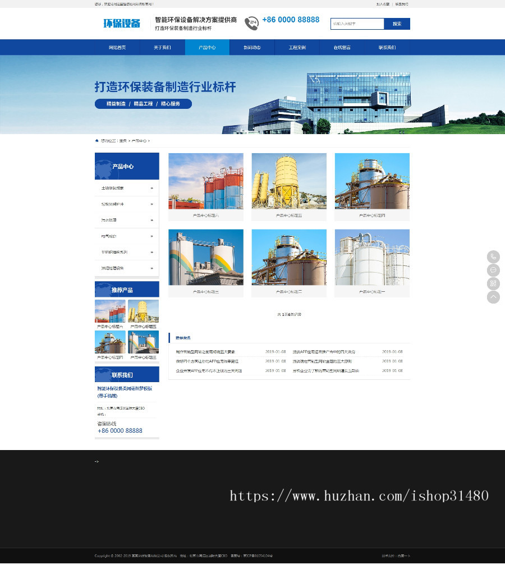Select the 加入收藏 link at top right
Image resolution: width=505 pixels, height=569 pixels.
[384, 3]
